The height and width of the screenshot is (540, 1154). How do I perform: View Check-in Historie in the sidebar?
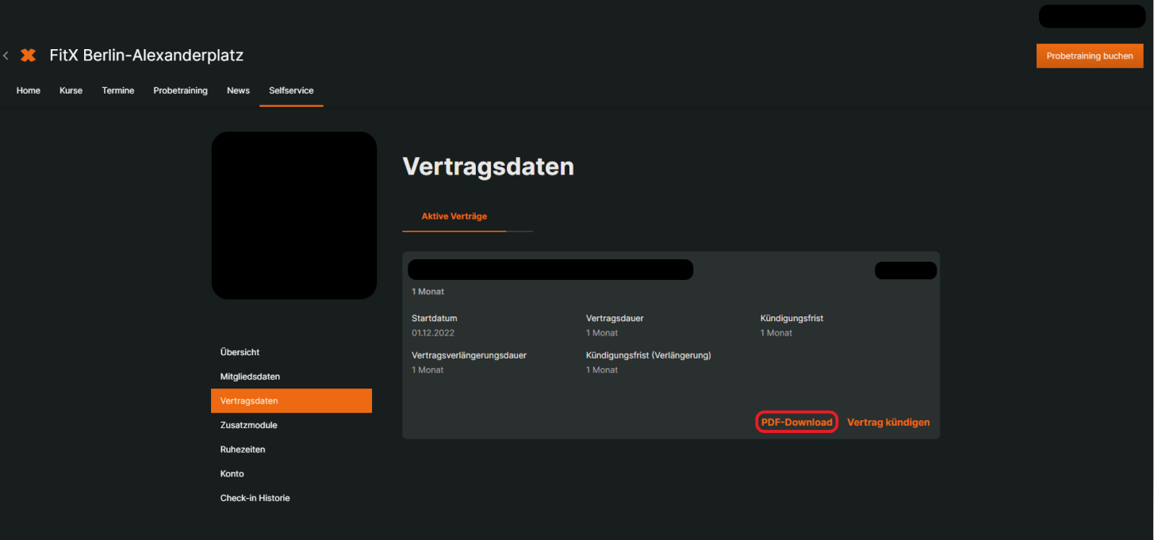pyautogui.click(x=255, y=498)
